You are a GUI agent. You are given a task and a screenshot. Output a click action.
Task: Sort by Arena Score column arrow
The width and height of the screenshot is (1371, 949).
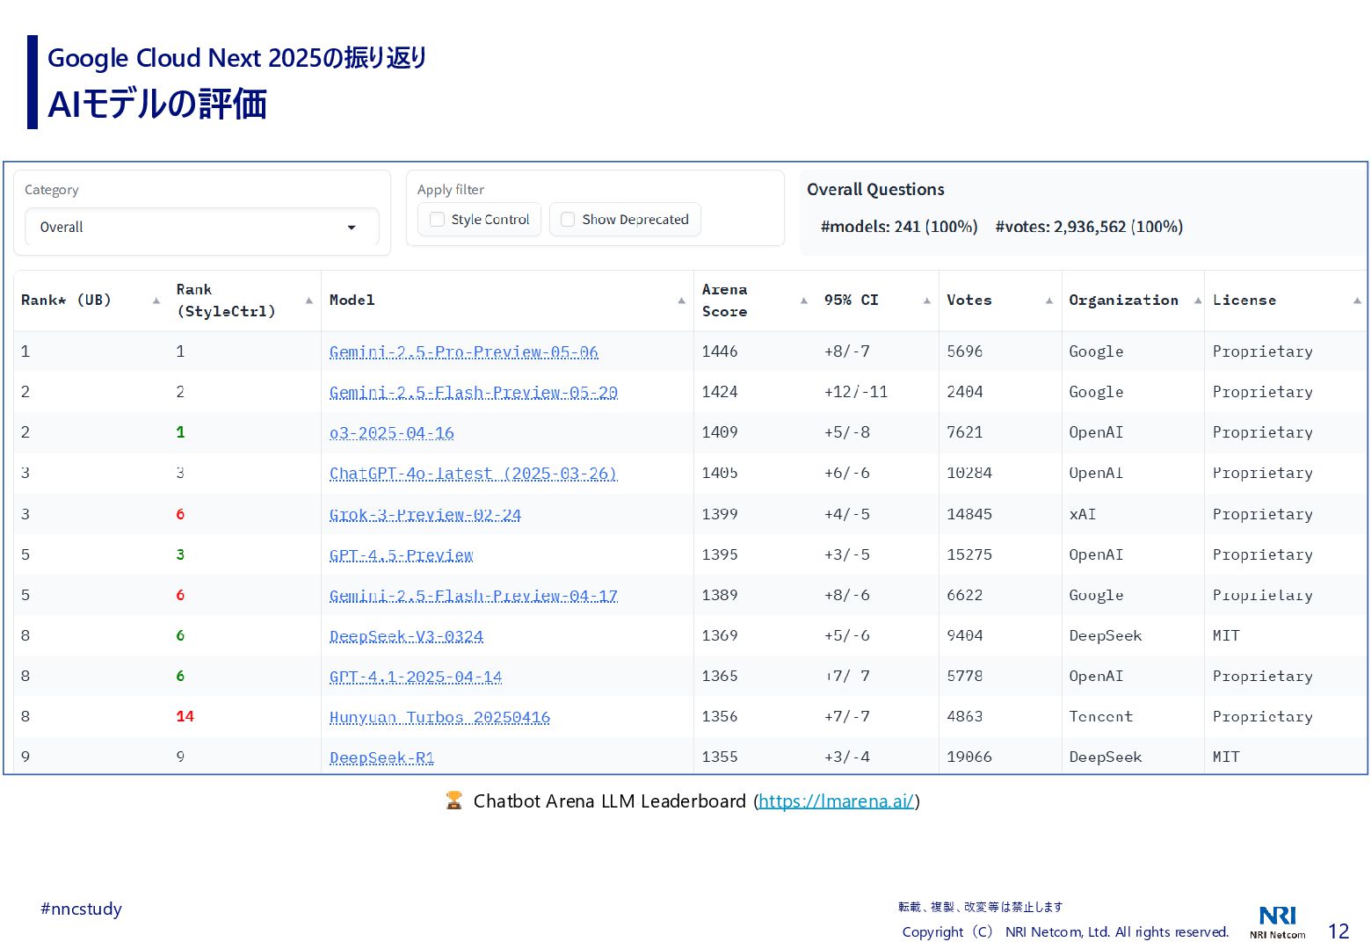804,301
